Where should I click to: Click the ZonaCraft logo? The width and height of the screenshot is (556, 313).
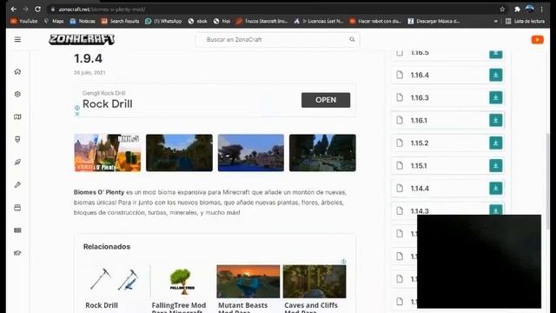(x=82, y=39)
